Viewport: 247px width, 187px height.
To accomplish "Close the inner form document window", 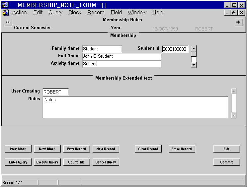I will pyautogui.click(x=241, y=13).
